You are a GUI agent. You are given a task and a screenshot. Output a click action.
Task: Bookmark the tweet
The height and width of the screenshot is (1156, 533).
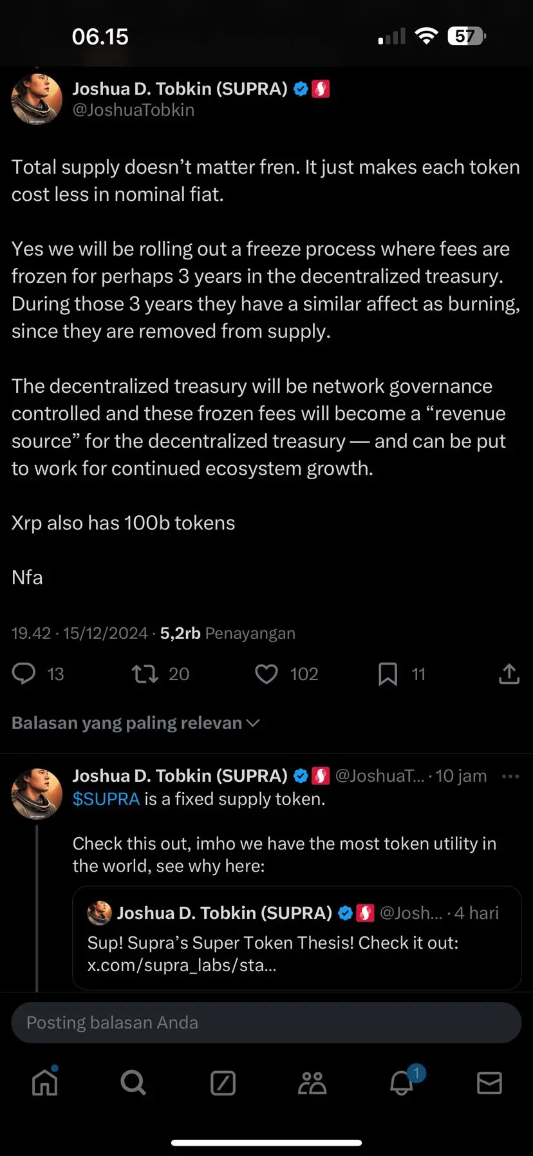pyautogui.click(x=388, y=674)
